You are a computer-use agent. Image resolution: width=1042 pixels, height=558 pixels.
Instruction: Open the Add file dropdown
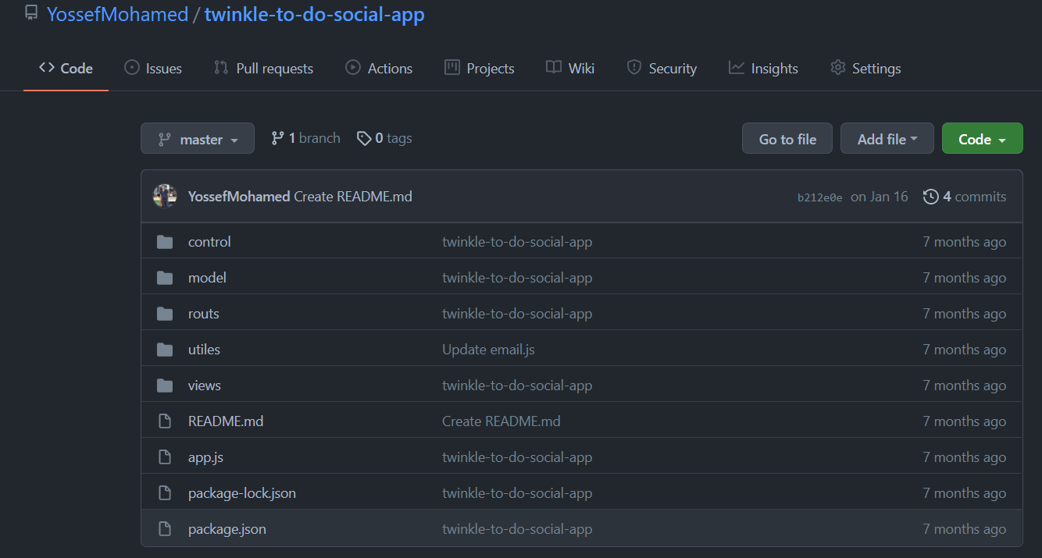tap(887, 138)
